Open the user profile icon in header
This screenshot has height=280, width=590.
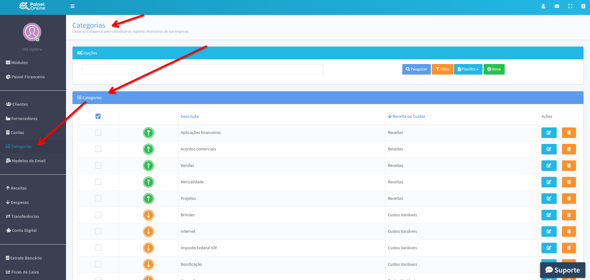[x=543, y=6]
